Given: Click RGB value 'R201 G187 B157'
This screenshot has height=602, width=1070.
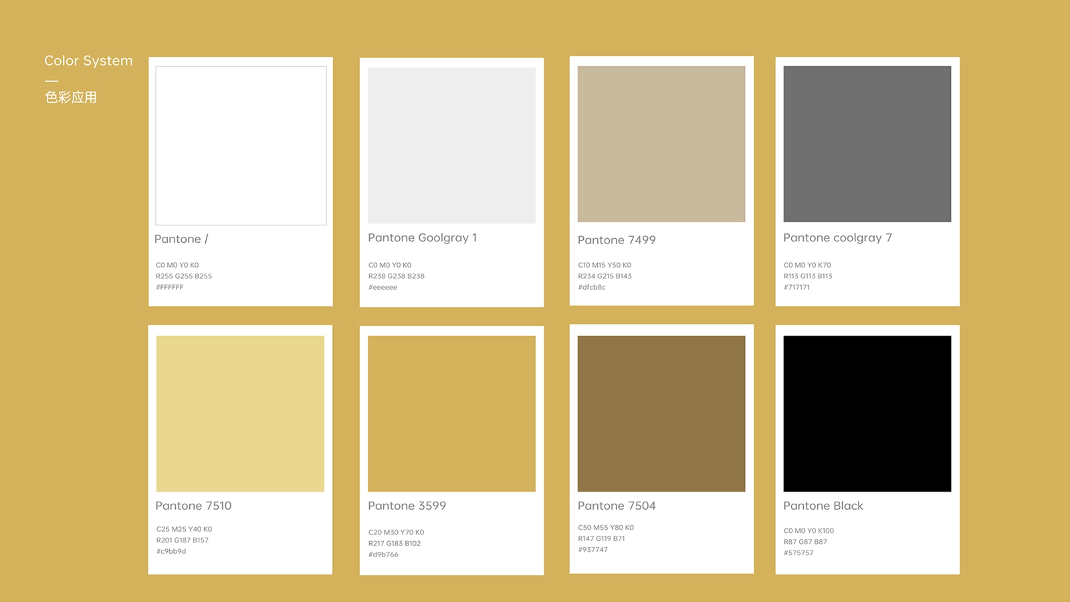Looking at the screenshot, I should pyautogui.click(x=183, y=540).
